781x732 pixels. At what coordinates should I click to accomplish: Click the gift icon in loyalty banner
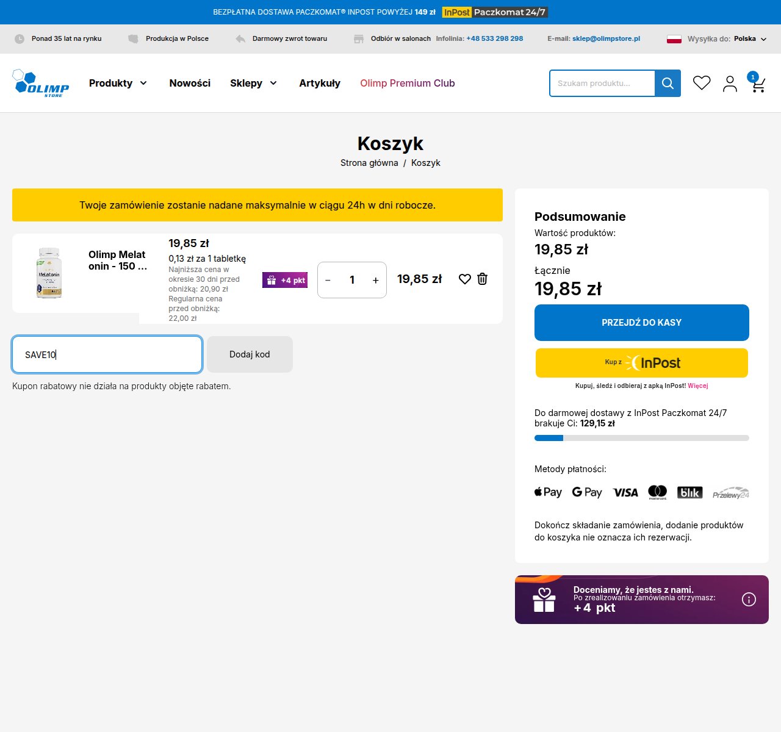(x=544, y=600)
